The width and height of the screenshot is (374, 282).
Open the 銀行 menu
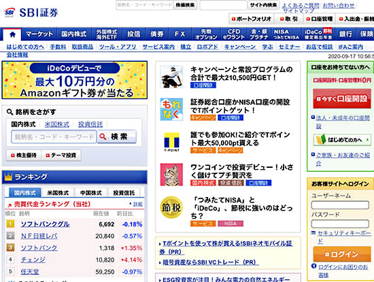click(345, 34)
